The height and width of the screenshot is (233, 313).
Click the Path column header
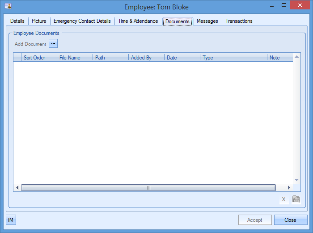click(x=110, y=58)
